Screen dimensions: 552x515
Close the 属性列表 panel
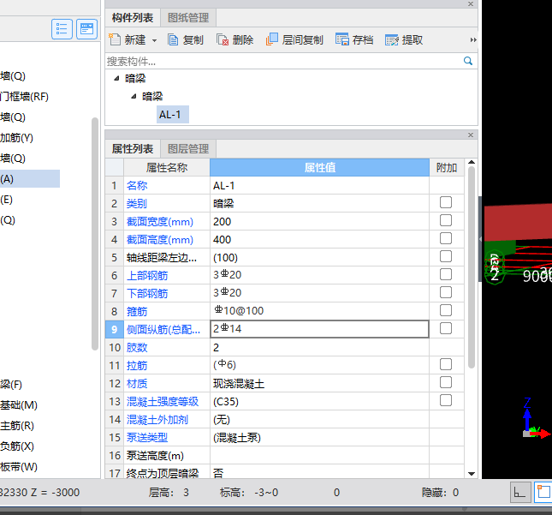coord(471,135)
